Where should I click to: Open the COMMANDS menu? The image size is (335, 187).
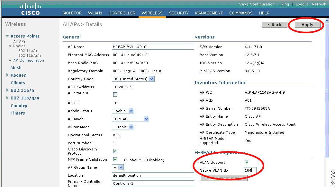tap(241, 13)
